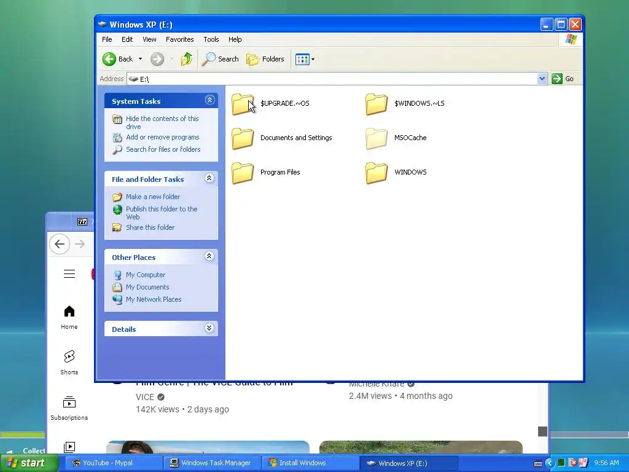Open YouTube Home in sidebar

69,318
